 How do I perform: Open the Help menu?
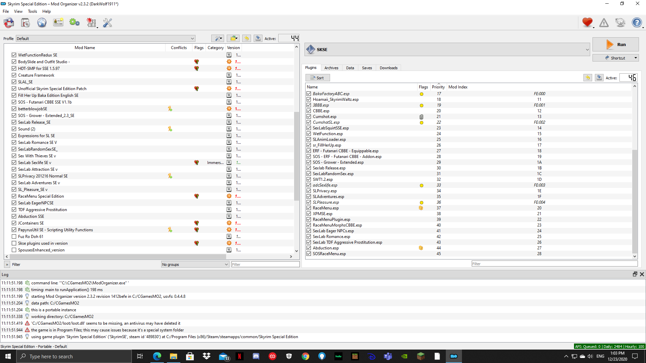[x=46, y=11]
